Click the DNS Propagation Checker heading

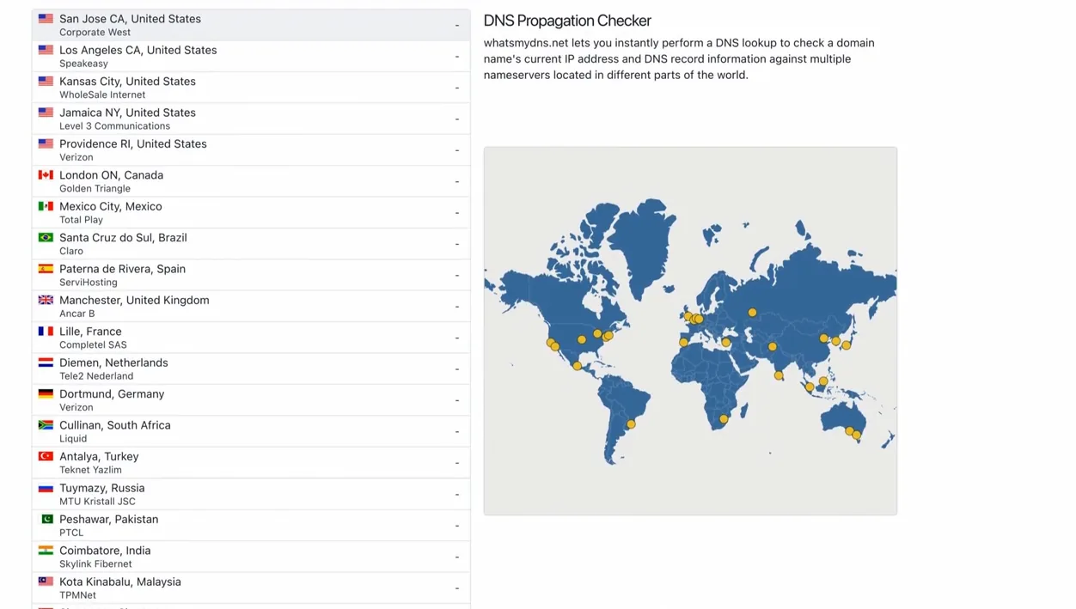(x=567, y=21)
